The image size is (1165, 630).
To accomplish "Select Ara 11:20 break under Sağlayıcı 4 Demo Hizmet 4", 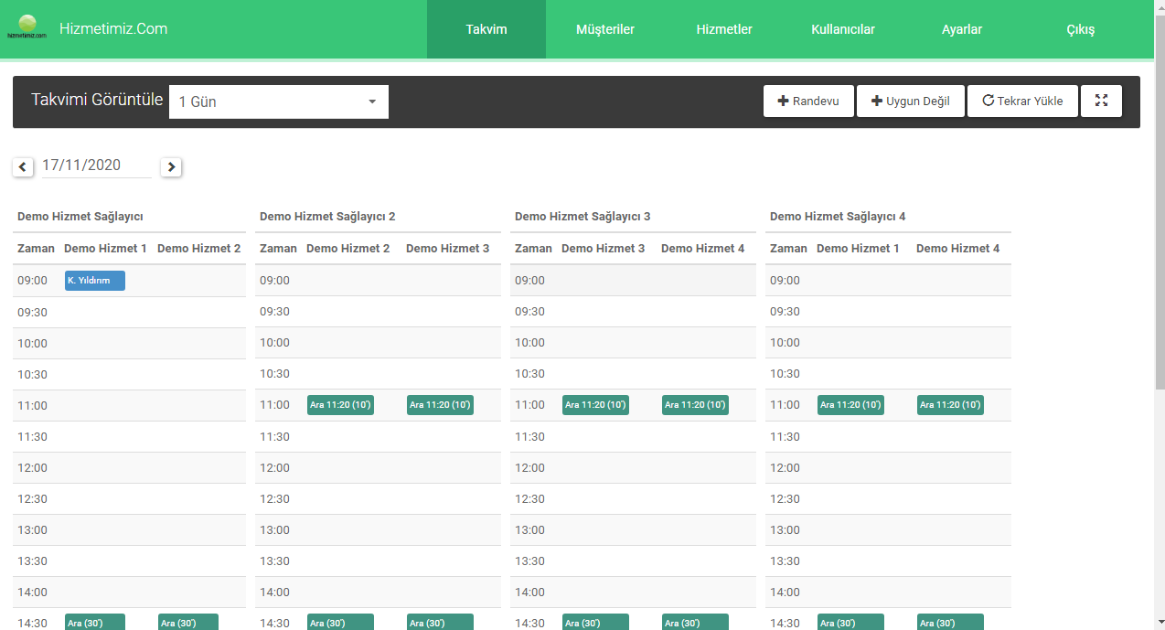I will pos(950,405).
